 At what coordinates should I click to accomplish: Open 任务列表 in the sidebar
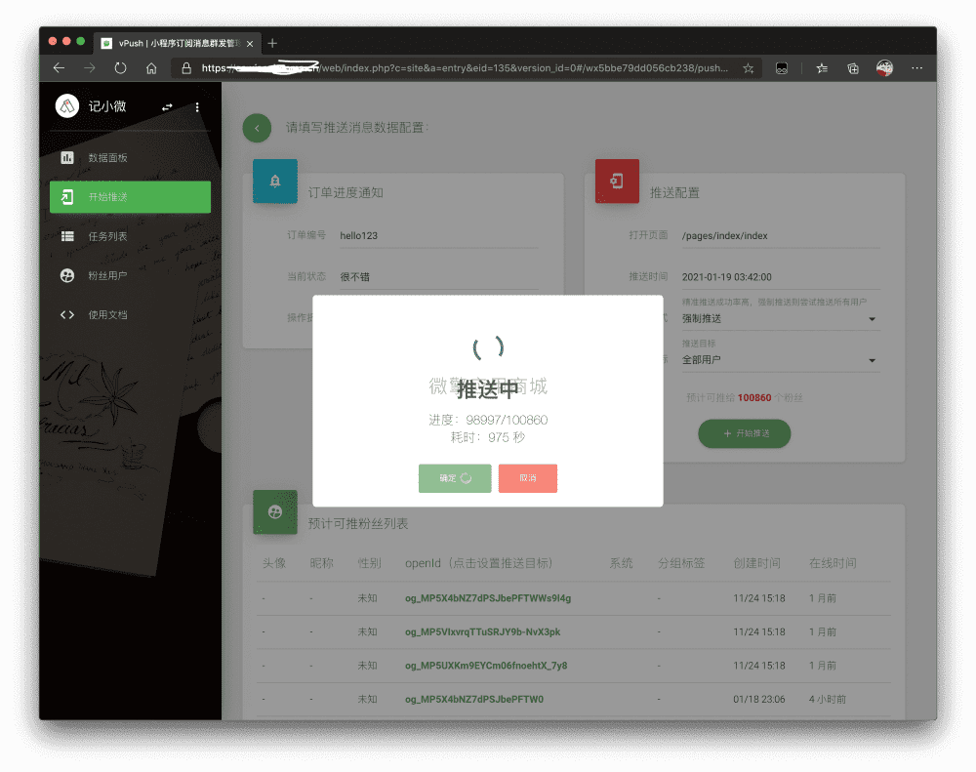point(130,236)
